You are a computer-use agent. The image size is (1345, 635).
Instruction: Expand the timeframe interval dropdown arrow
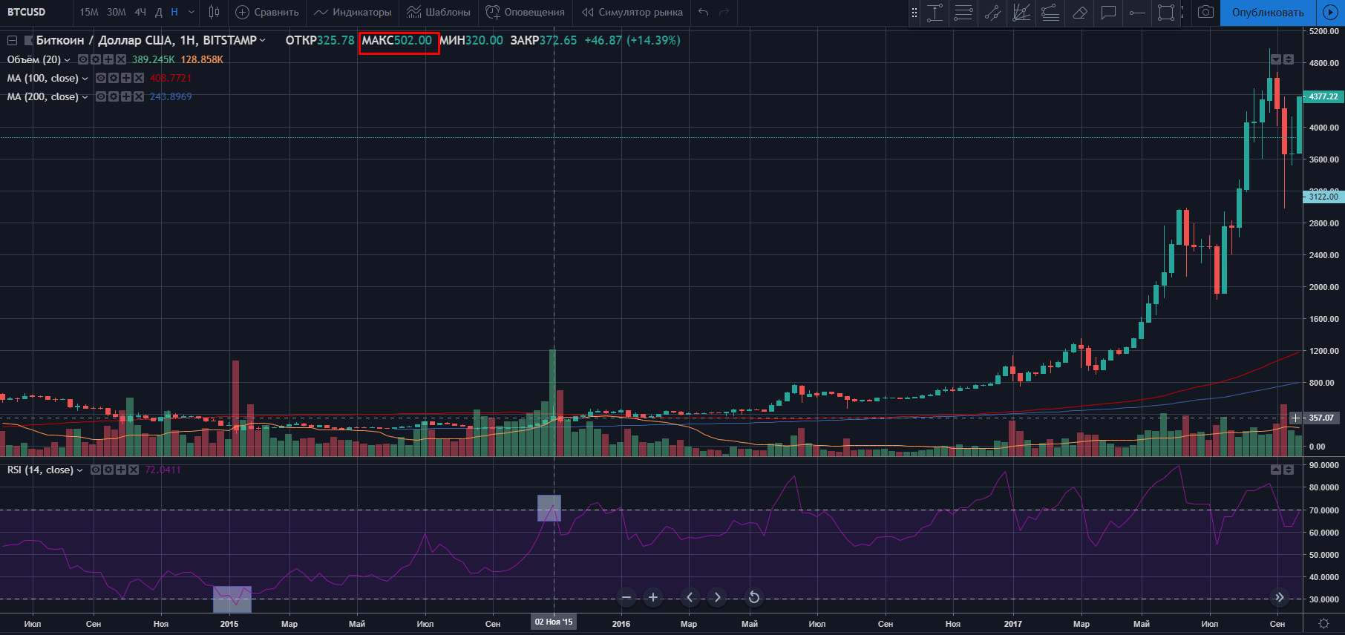192,12
